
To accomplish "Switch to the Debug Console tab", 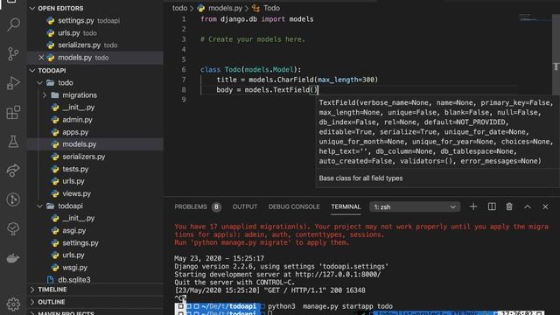I will 294,206.
